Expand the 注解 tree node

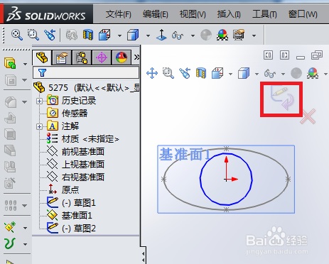pos(39,126)
